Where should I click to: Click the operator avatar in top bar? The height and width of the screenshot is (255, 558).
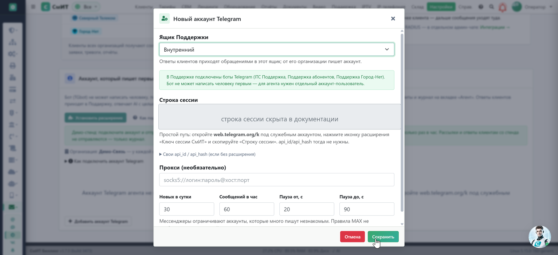click(x=517, y=7)
